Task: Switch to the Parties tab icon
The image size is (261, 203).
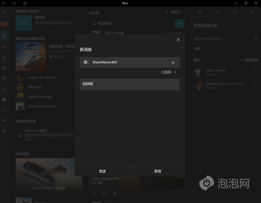Action: pos(217,12)
